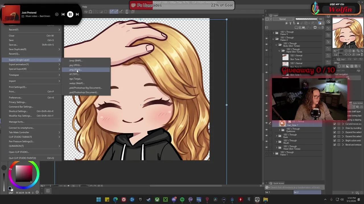Switch to Set 2 quick access tab
This screenshot has width=364, height=204.
click(x=307, y=192)
